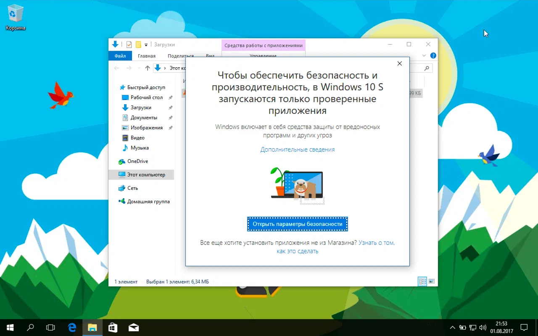Image resolution: width=538 pixels, height=336 pixels.
Task: Open Видео in the navigation pane
Action: click(x=133, y=138)
